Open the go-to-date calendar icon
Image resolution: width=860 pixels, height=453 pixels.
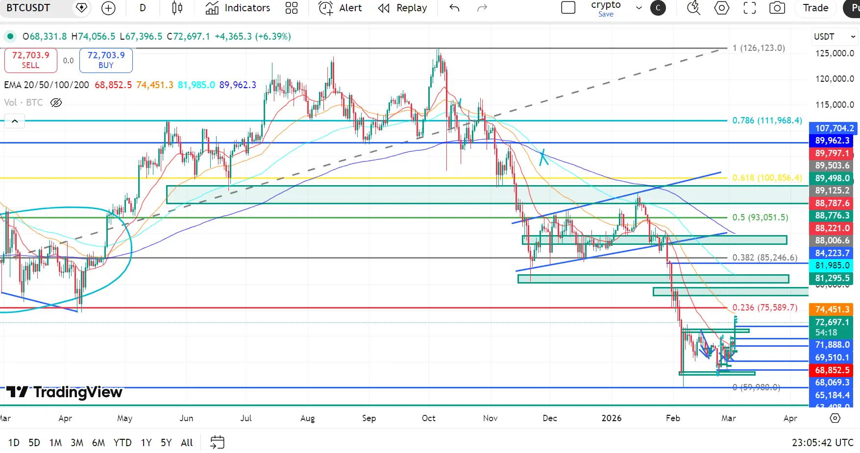pyautogui.click(x=217, y=443)
